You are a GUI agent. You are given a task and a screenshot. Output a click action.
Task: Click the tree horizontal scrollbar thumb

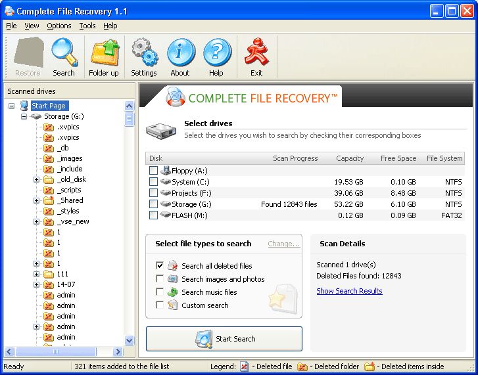pyautogui.click(x=56, y=351)
